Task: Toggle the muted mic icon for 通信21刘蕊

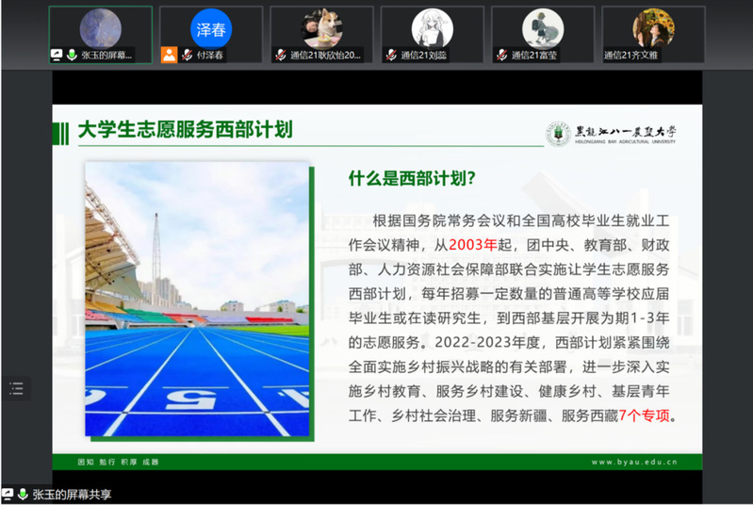Action: [x=391, y=56]
